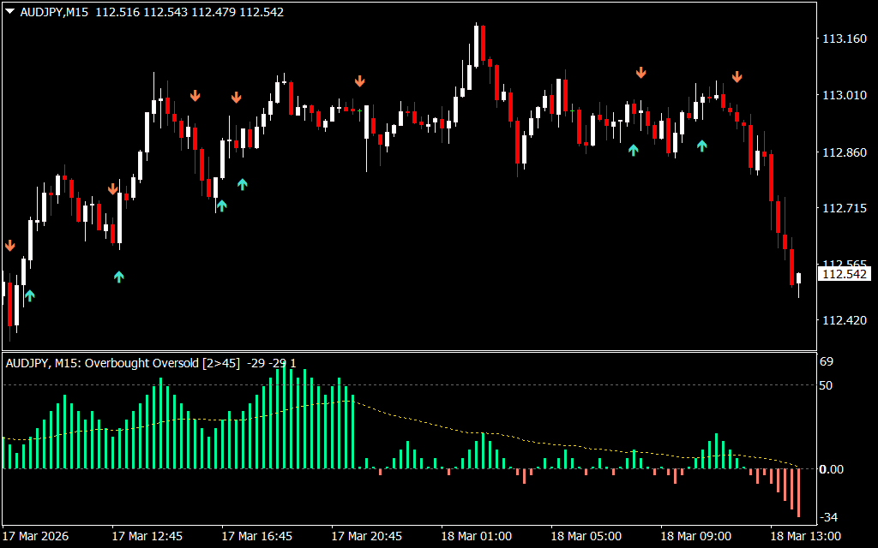Click the 18 Mar 13:00 time axis label
This screenshot has width=878, height=548.
tap(804, 537)
